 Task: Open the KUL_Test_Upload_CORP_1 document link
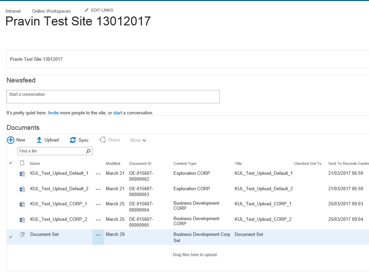tap(58, 204)
